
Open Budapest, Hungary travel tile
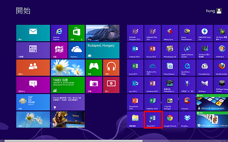[x=103, y=50]
